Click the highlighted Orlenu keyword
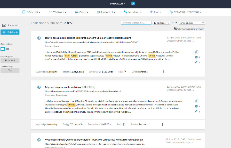231x148 pixels. (71, 105)
